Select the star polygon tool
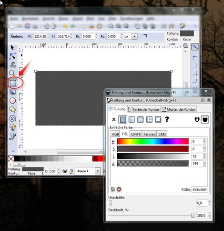 click(13, 109)
